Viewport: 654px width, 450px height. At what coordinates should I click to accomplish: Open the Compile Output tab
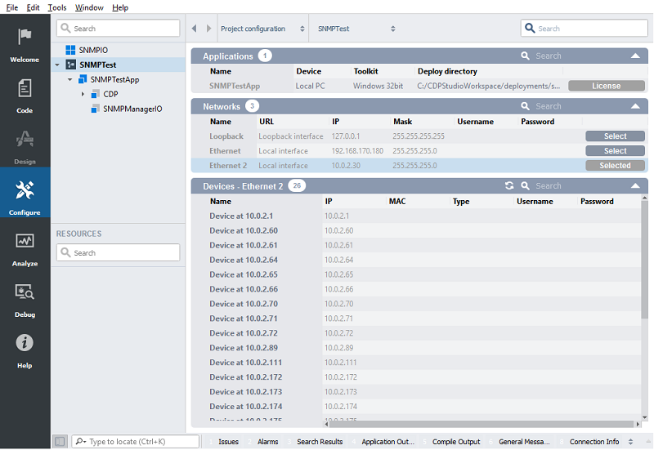pos(455,442)
